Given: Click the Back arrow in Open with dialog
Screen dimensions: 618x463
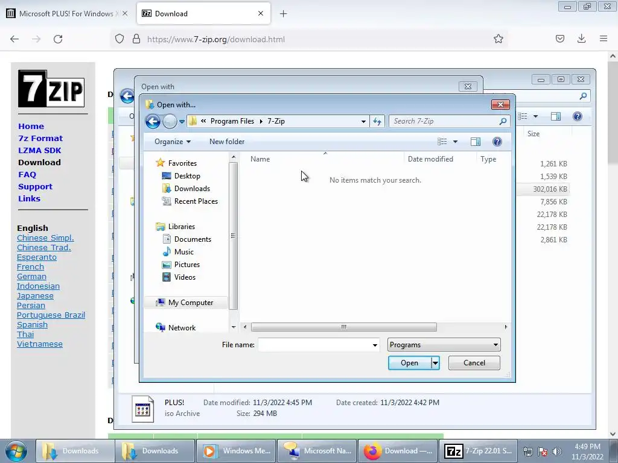Looking at the screenshot, I should tap(153, 121).
